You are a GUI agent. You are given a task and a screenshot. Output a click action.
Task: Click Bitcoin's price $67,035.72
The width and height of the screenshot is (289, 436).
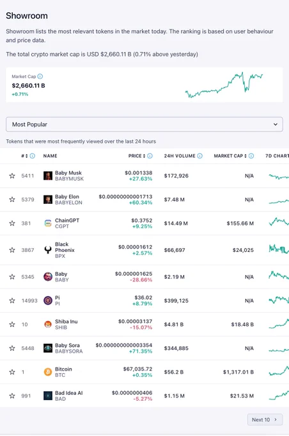pyautogui.click(x=138, y=369)
